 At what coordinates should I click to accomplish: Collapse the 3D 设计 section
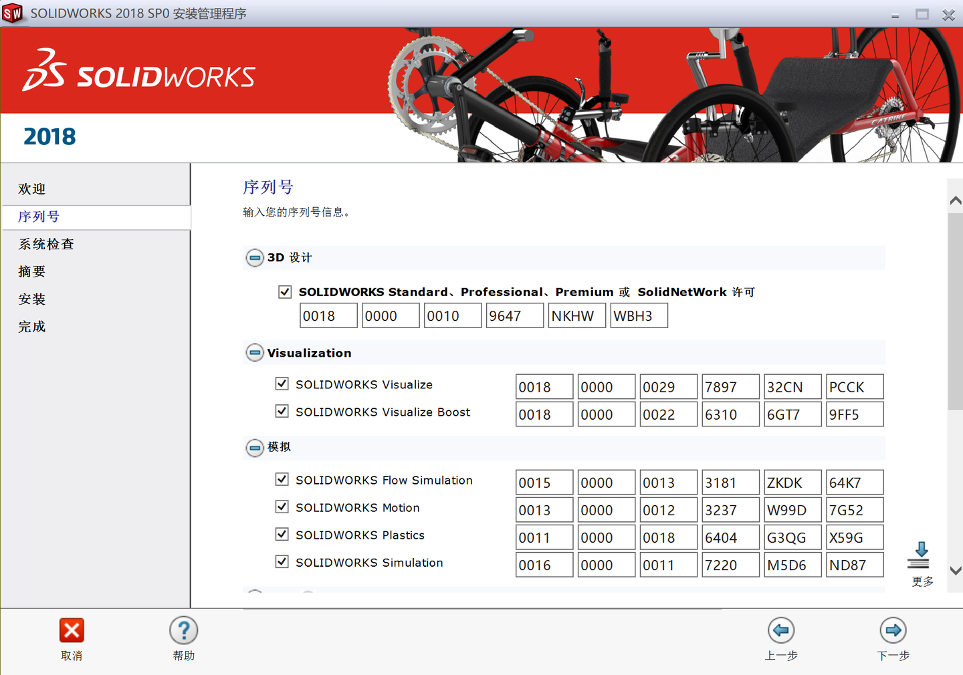(x=255, y=258)
